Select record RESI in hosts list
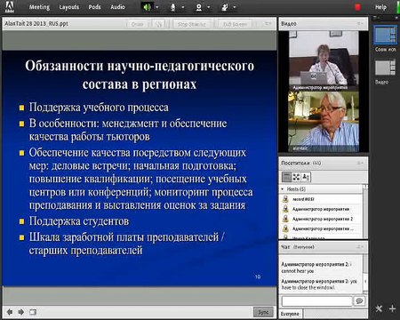 (x=321, y=199)
